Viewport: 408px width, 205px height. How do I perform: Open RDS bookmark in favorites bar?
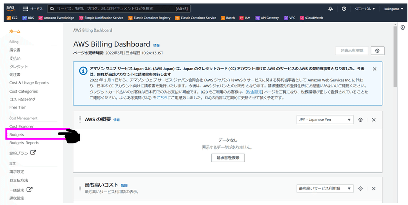(28, 18)
